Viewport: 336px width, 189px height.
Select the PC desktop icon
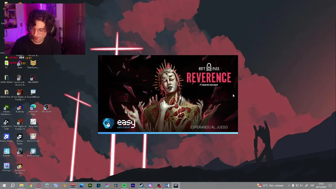7,64
